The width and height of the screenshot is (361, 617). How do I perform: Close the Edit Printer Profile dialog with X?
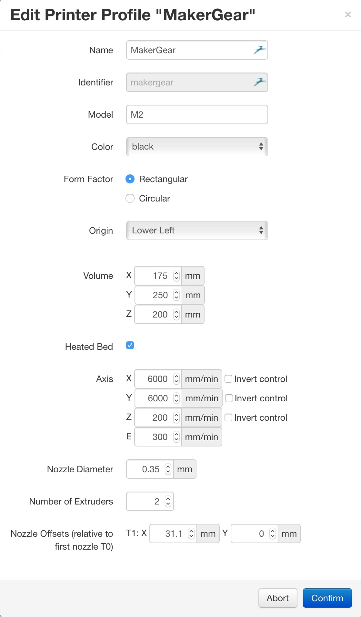[x=348, y=15]
